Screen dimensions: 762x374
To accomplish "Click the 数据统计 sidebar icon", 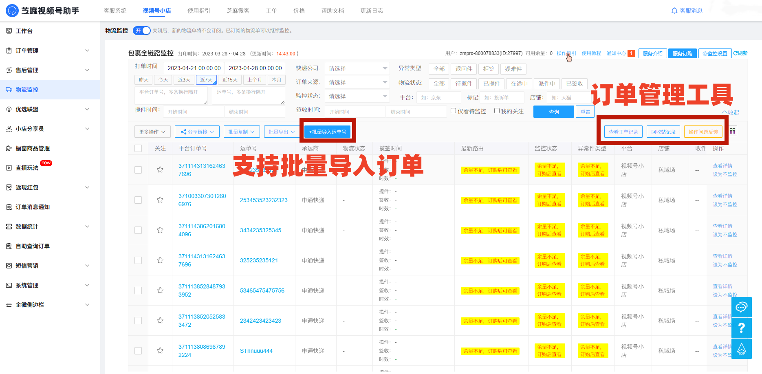I will [9, 227].
